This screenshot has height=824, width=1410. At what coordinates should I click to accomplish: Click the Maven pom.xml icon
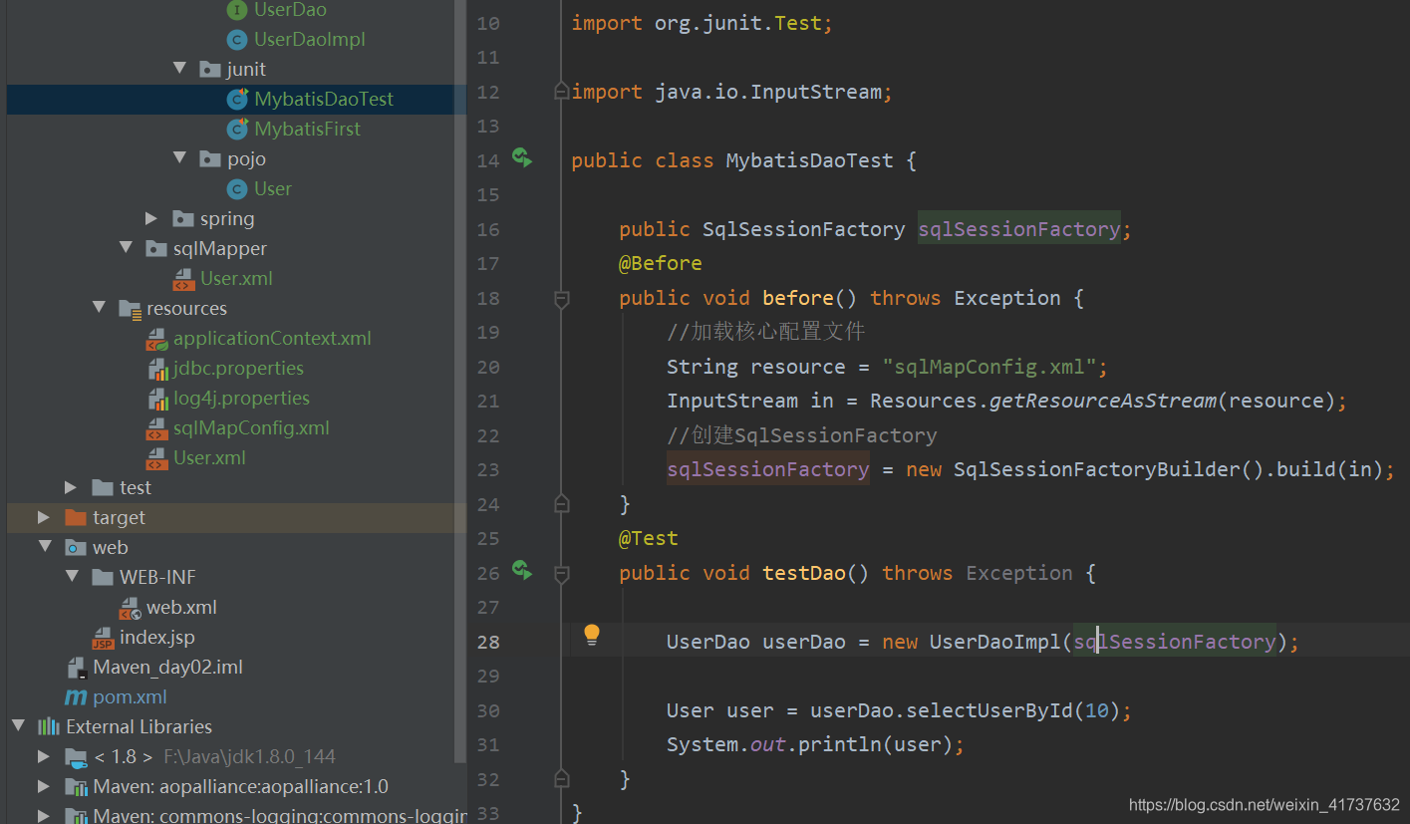76,697
